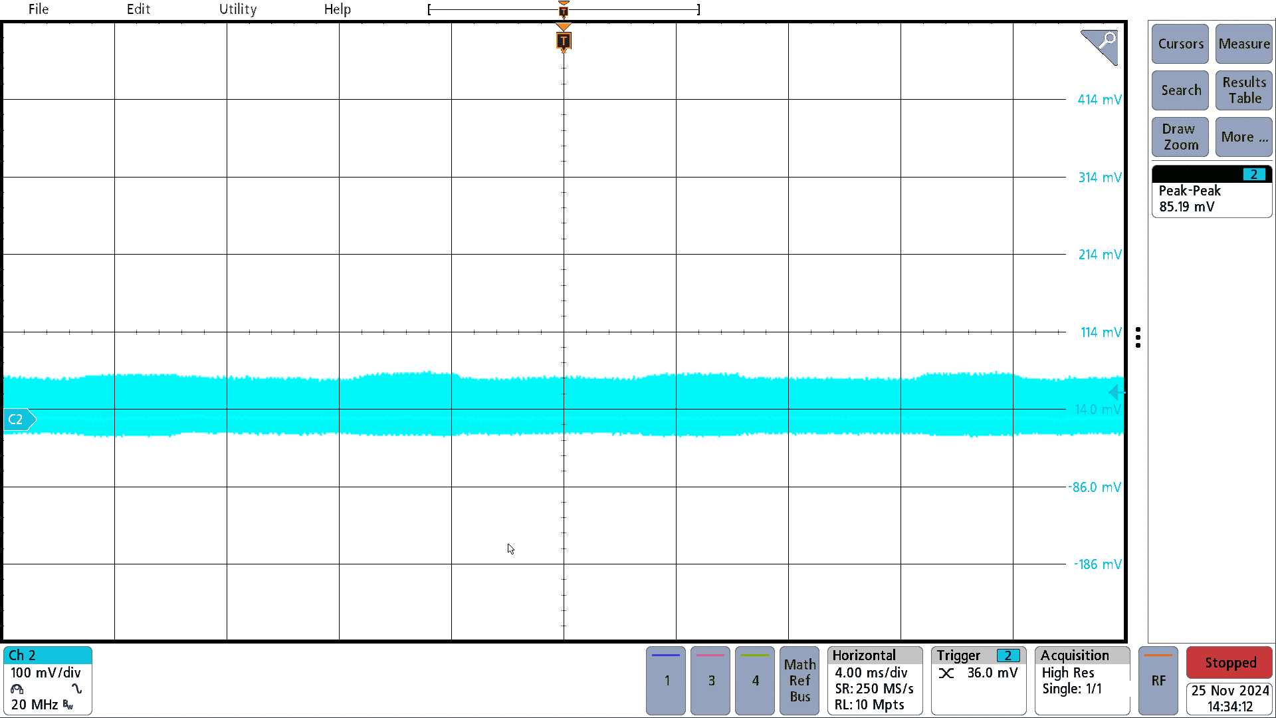This screenshot has width=1276, height=718.
Task: Enable the RF channel
Action: (1158, 681)
